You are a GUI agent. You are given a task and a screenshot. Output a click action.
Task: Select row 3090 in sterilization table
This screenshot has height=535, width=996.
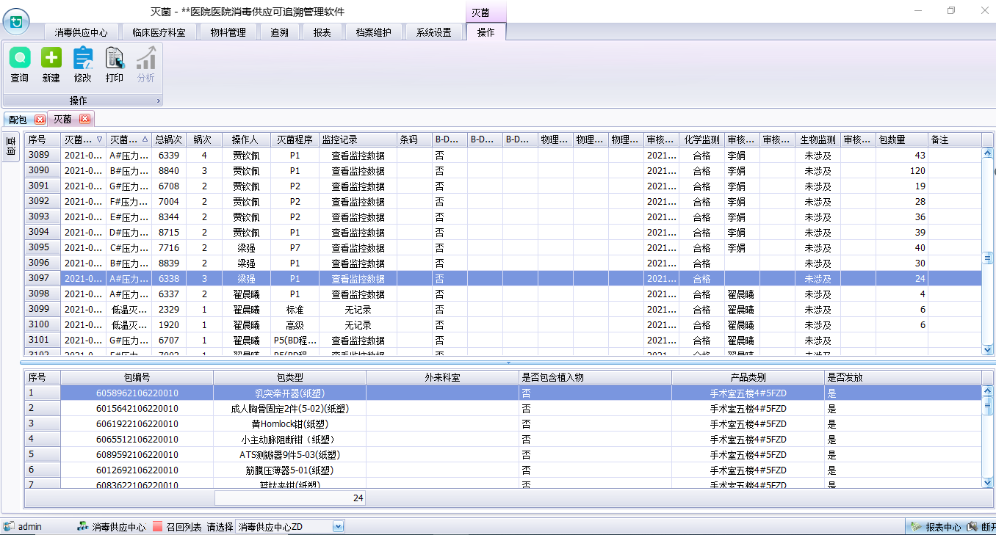(x=503, y=171)
